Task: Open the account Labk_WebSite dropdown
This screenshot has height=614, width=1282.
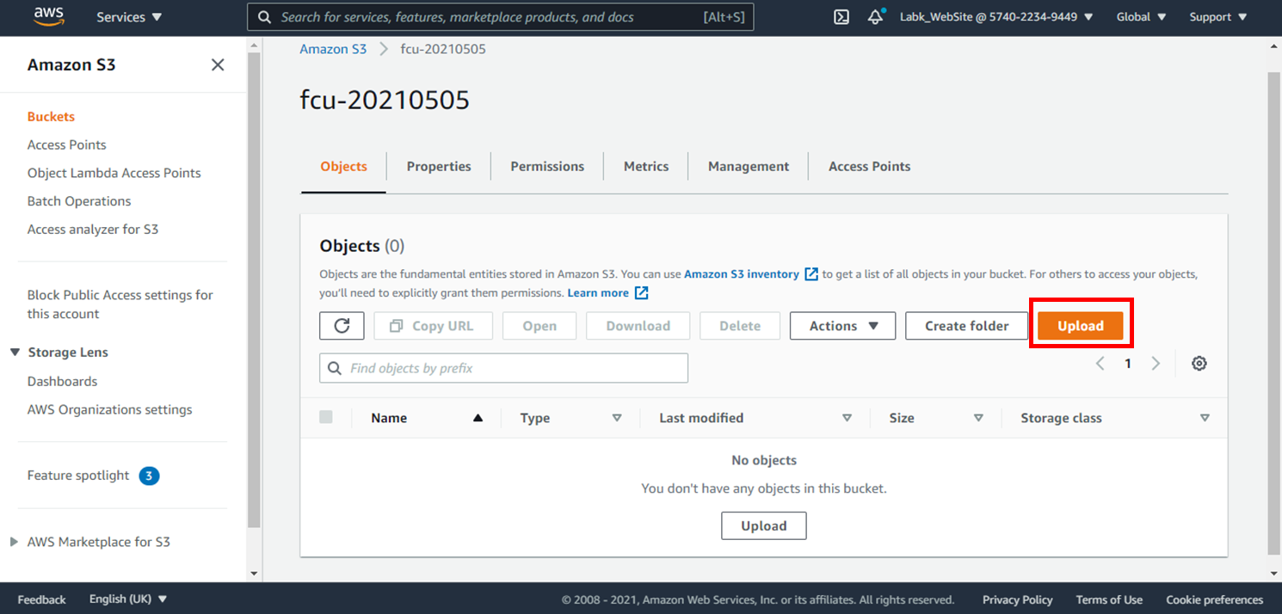Action: coord(996,17)
